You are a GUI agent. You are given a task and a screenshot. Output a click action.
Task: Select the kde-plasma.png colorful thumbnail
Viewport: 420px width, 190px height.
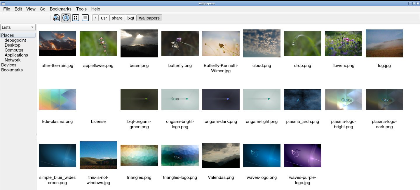[57, 99]
